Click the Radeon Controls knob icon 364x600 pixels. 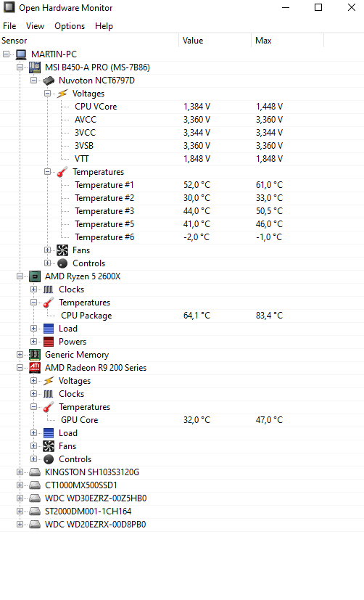(x=49, y=459)
